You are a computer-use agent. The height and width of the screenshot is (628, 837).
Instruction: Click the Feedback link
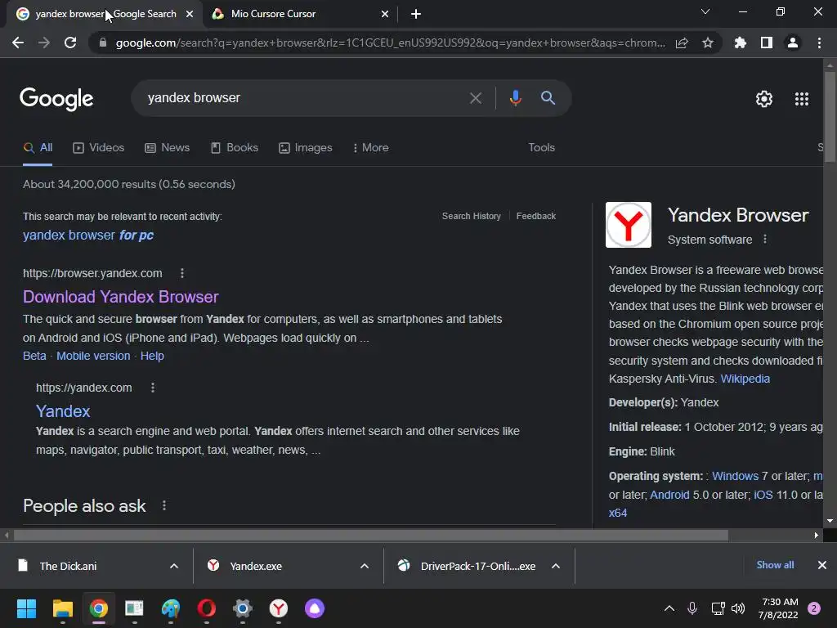536,216
